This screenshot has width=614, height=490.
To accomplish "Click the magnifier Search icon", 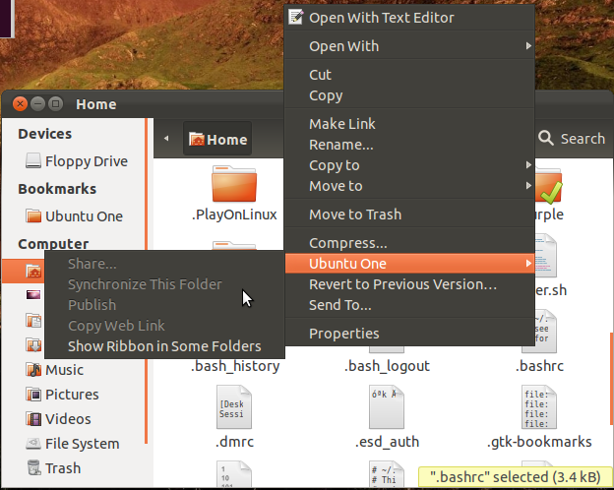I will 546,139.
